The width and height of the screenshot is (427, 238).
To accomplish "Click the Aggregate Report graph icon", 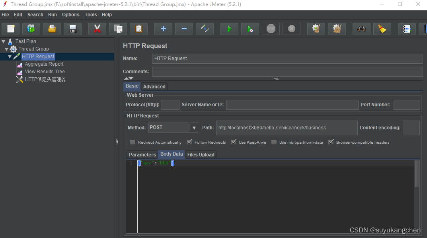I will 20,64.
